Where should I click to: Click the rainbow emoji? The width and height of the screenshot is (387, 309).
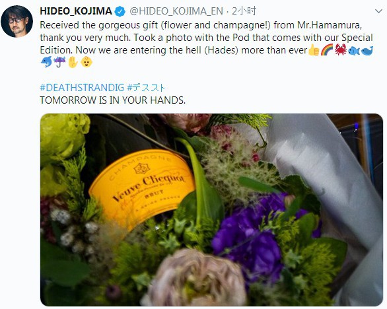click(327, 50)
